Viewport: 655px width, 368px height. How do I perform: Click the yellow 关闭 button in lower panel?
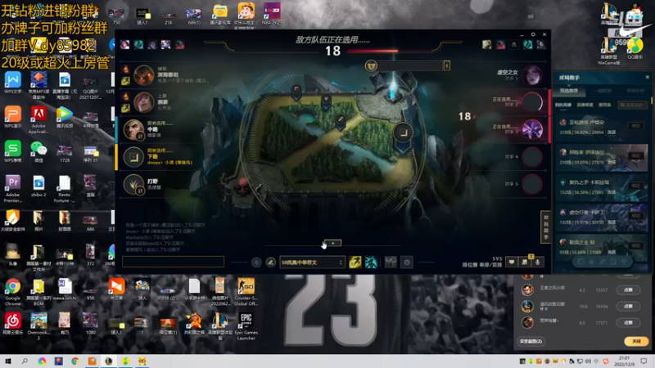tap(636, 341)
